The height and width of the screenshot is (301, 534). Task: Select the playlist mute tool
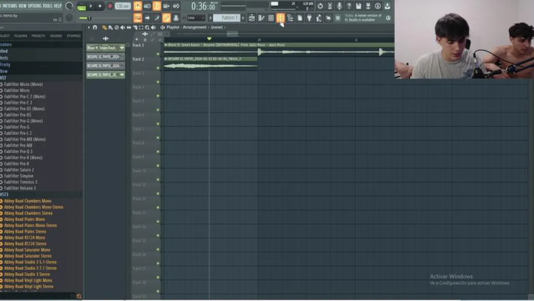tap(122, 27)
